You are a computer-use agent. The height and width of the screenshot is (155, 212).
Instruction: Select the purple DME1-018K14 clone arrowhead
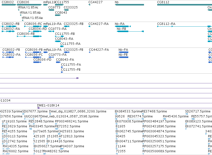point(38,108)
